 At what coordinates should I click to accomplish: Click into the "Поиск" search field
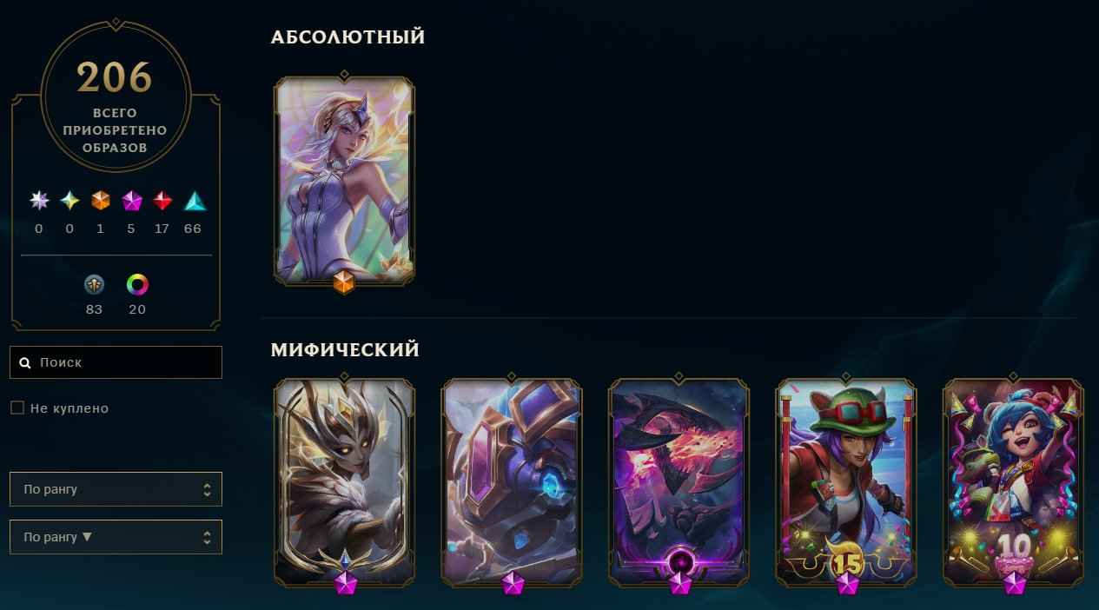(116, 362)
